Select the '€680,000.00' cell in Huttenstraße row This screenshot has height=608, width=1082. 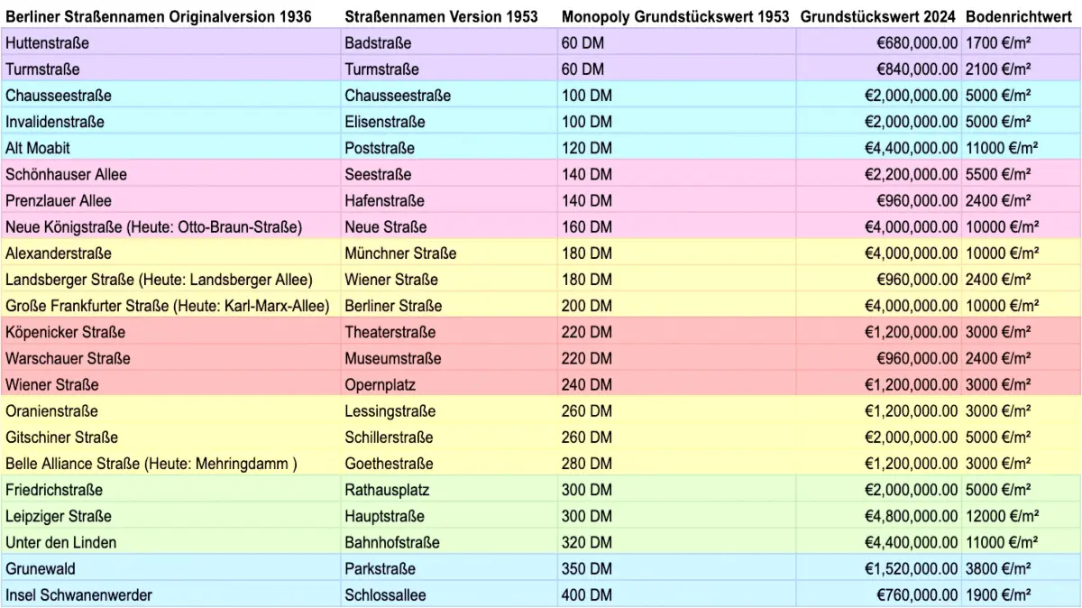point(917,43)
